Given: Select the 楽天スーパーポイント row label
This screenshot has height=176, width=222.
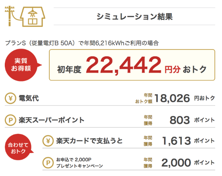Looking at the screenshot, I should (x=52, y=120).
